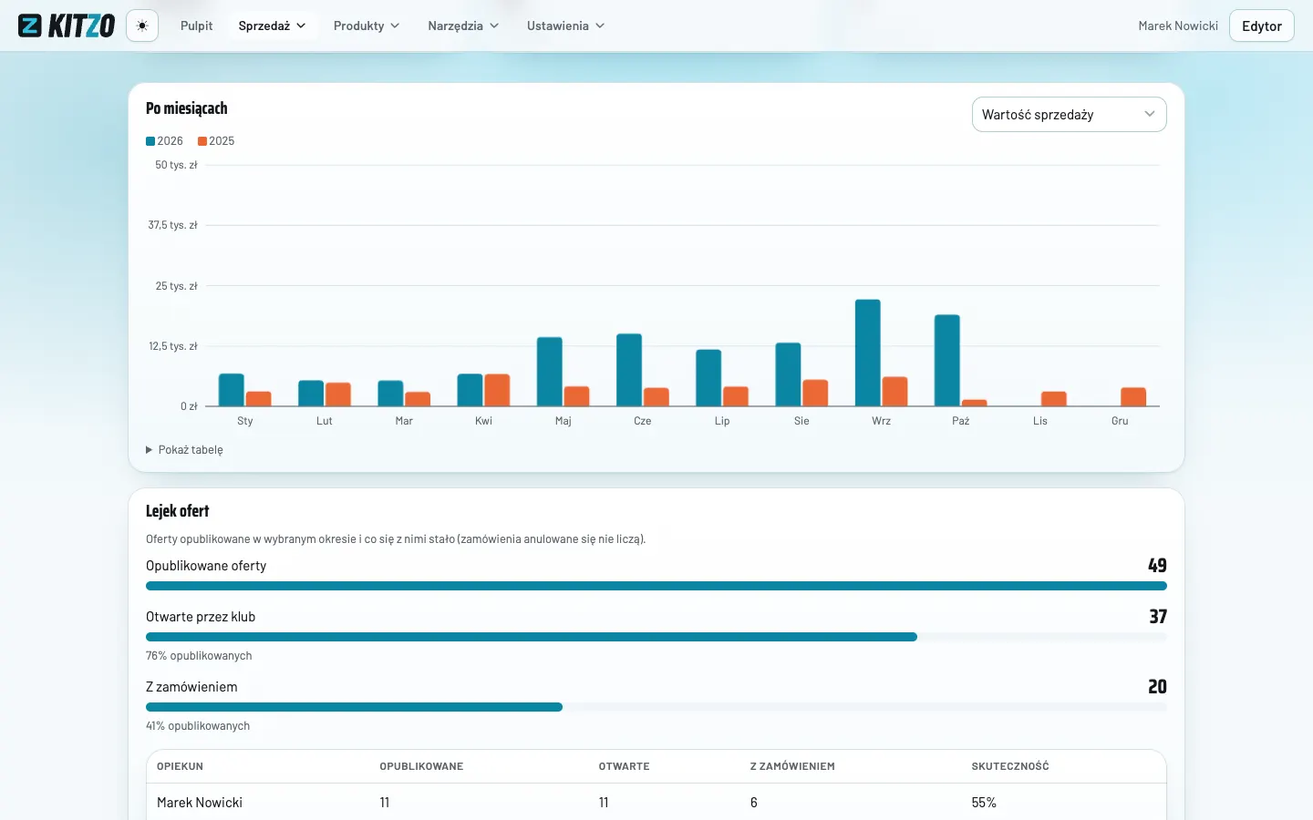The image size is (1313, 820).
Task: Click the OPIEKUN column header
Action: pyautogui.click(x=180, y=766)
